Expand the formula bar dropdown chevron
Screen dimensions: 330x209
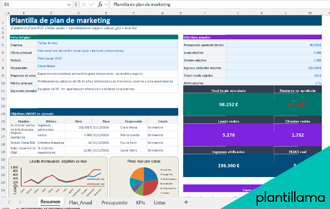pos(106,4)
